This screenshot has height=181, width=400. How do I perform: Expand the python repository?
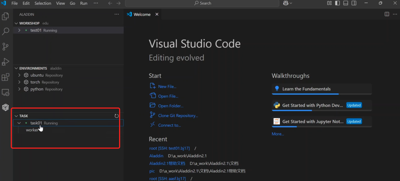pos(19,89)
